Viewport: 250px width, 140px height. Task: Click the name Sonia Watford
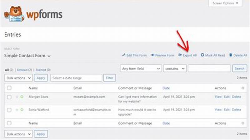pyautogui.click(x=39, y=110)
